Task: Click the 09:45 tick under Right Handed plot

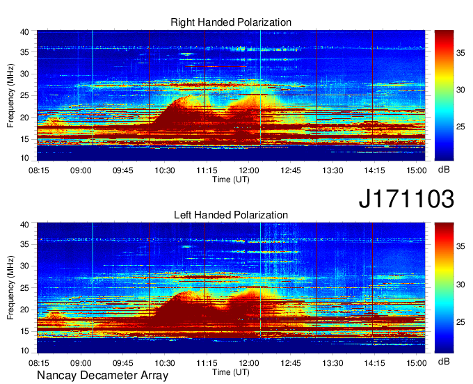Action: point(123,170)
